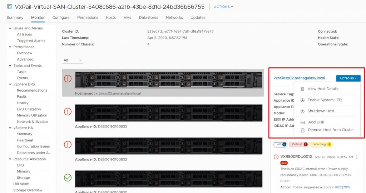The image size is (366, 193).
Task: Open the cluster ACTIONS dropdown in header
Action: tap(223, 7)
